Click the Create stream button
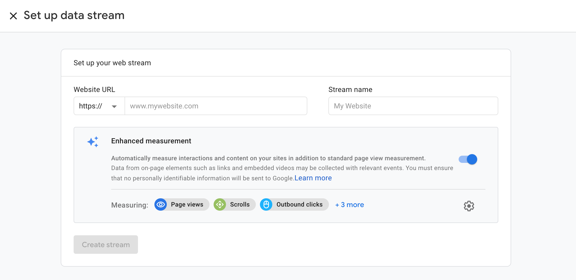This screenshot has width=576, height=280. 106,245
